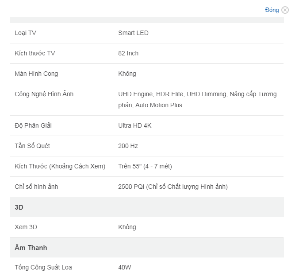
Task: Click the Trên 55" (4 - 7 mét) value
Action: coord(145,166)
